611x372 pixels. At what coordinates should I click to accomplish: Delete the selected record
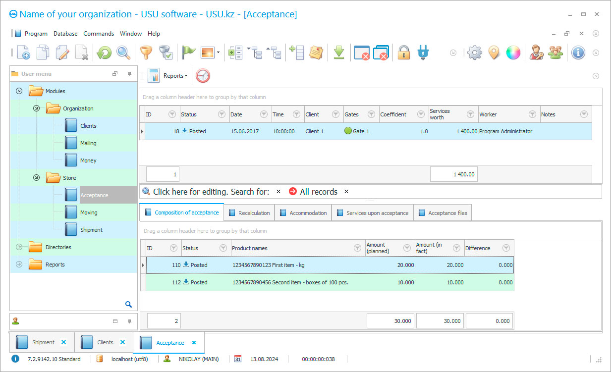coord(81,52)
